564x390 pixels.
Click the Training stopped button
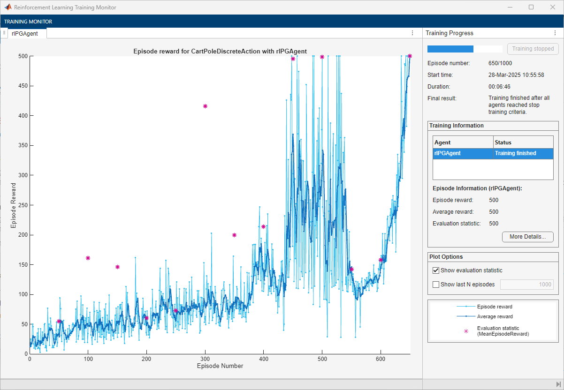(533, 49)
